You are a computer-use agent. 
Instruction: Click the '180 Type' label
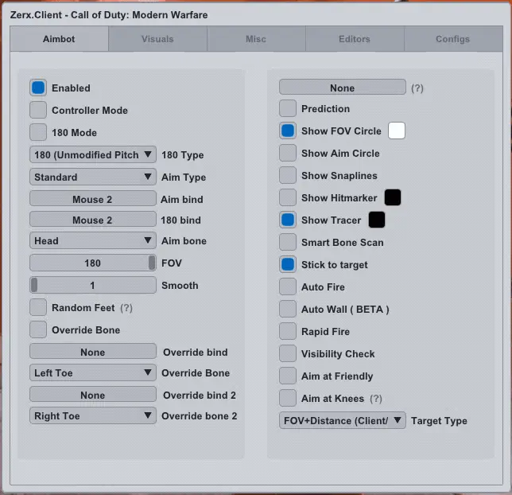click(x=183, y=155)
